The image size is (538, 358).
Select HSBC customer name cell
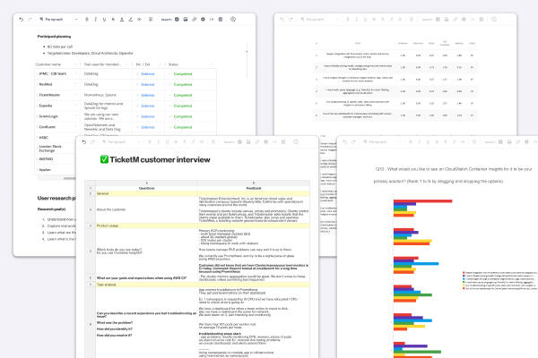57,137
